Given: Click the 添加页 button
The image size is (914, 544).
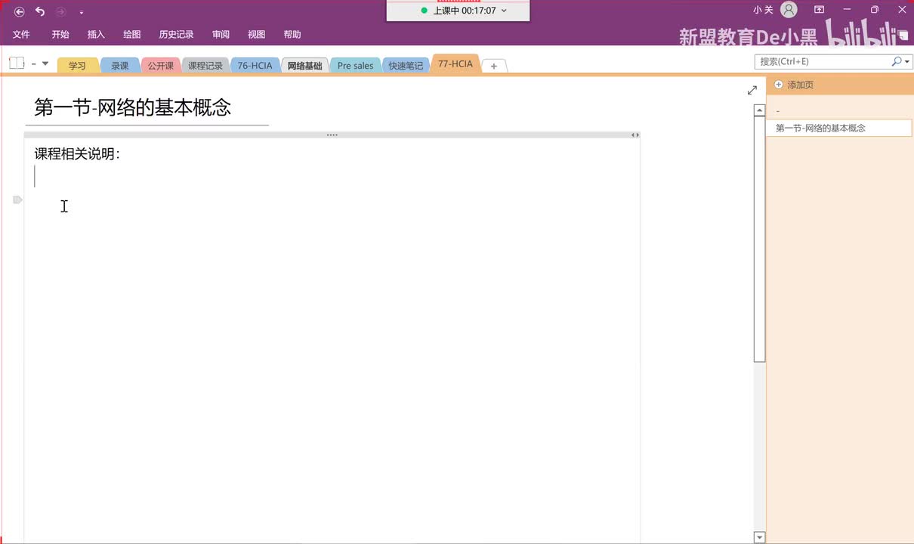Looking at the screenshot, I should [795, 85].
